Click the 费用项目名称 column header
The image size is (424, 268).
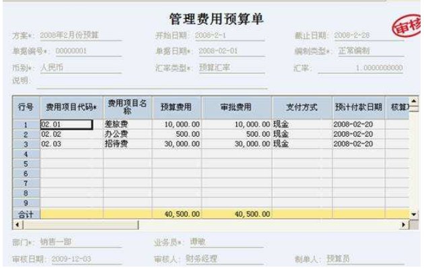pos(127,107)
